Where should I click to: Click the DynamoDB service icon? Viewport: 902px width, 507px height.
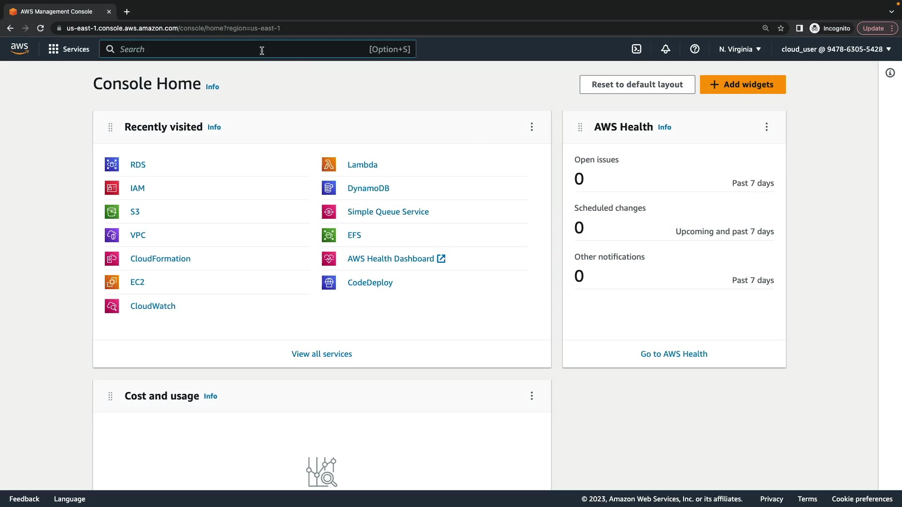(x=329, y=188)
